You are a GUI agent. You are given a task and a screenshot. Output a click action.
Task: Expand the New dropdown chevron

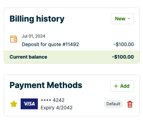pyautogui.click(x=129, y=18)
